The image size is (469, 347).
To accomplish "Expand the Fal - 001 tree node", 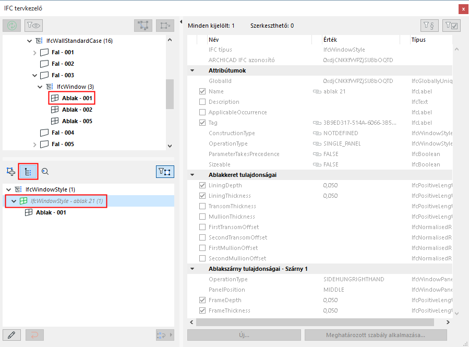I will (35, 52).
